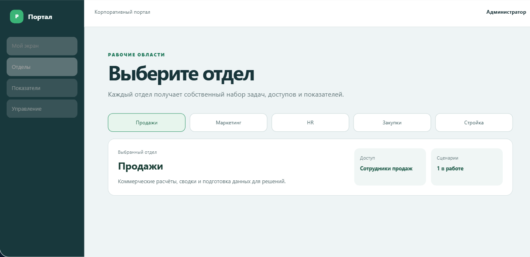Click the Каждый отдел получает subtitle text
The height and width of the screenshot is (257, 530).
[x=226, y=95]
